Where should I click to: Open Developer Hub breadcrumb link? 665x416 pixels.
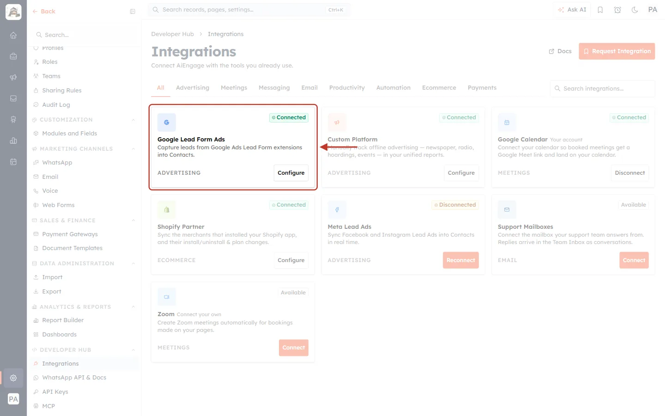173,34
